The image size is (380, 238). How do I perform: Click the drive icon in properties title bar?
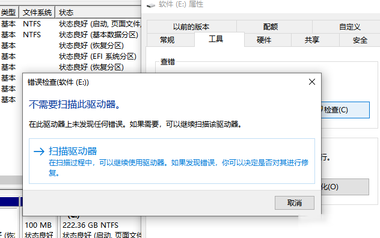(151, 5)
